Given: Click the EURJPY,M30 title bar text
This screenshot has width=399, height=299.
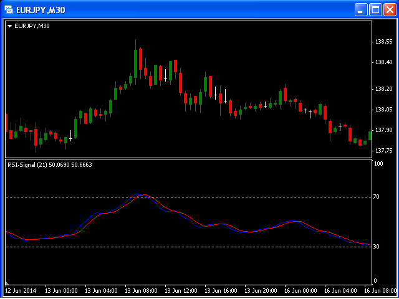Looking at the screenshot, I should pyautogui.click(x=42, y=10).
